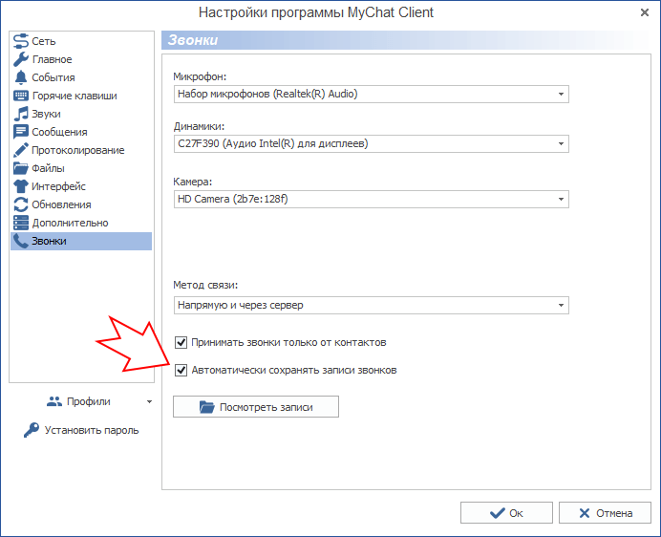Confirm settings with the Ок button

tap(506, 513)
